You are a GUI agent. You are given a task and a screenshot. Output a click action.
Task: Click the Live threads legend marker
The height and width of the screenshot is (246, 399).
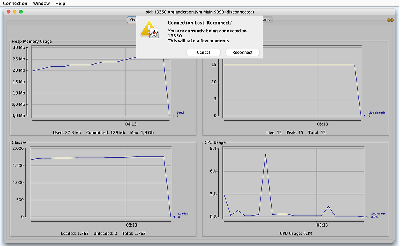[364, 116]
